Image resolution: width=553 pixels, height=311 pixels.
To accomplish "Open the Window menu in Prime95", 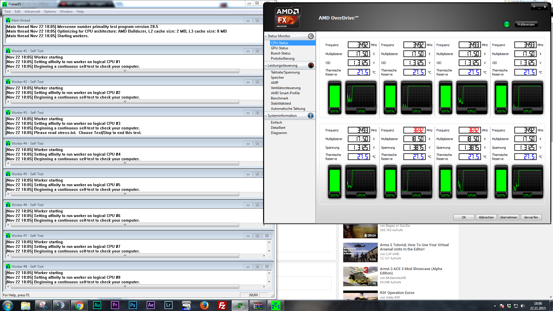I will 66,12.
